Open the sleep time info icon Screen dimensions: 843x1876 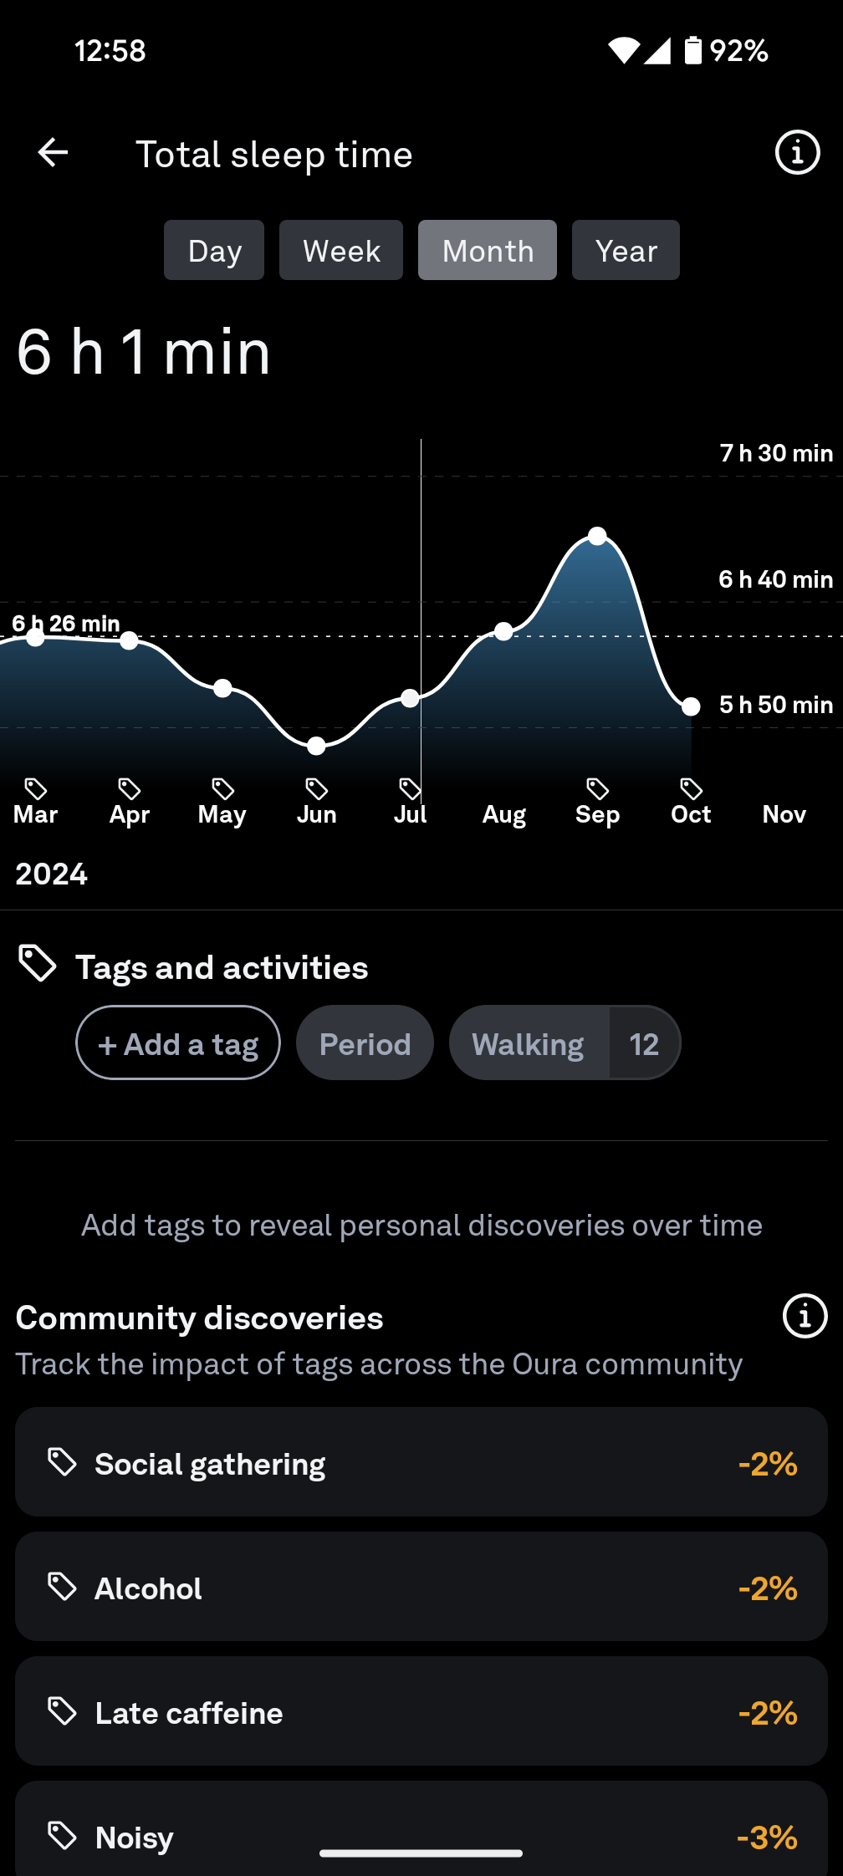797,153
